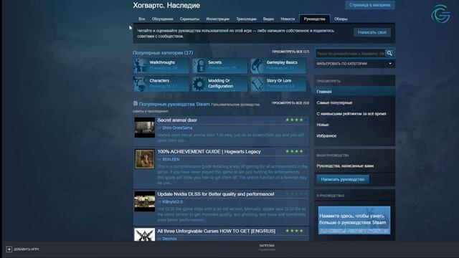Open the Characters category icon
459x258 pixels.
pos(141,84)
